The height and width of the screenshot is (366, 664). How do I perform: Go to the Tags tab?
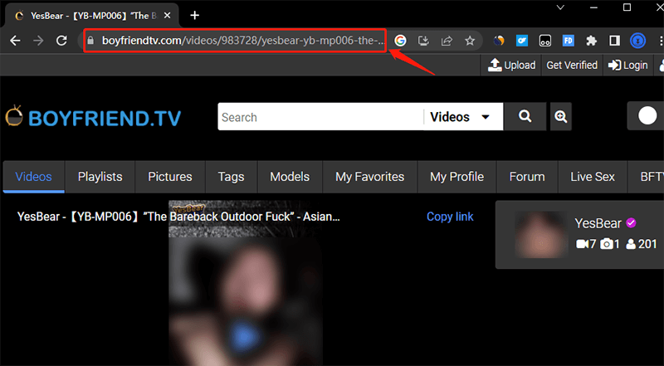[231, 177]
